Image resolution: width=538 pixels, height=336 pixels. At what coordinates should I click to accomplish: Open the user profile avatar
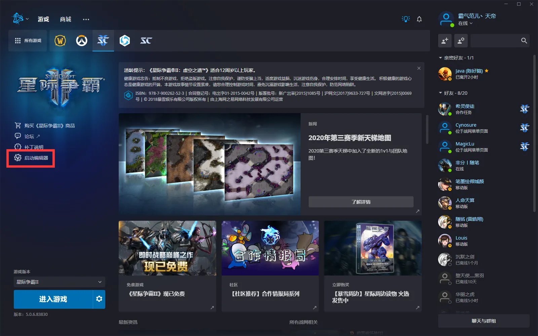point(446,19)
